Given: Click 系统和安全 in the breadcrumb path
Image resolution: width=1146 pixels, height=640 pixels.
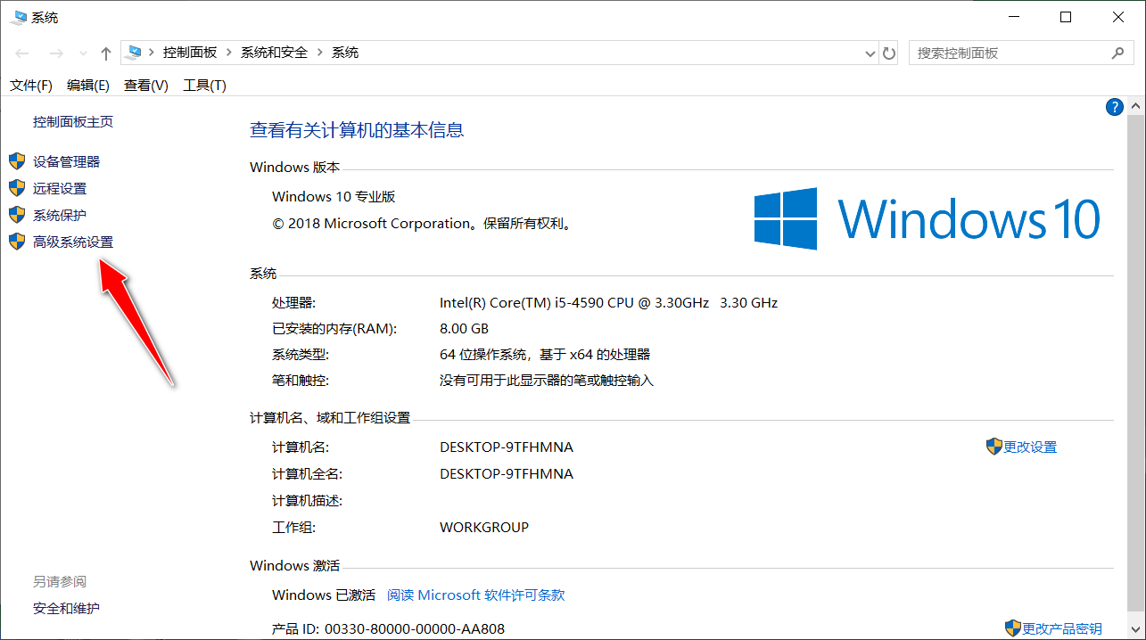Looking at the screenshot, I should [x=274, y=53].
